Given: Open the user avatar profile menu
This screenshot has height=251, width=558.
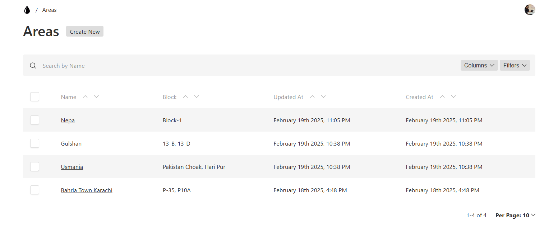Looking at the screenshot, I should [530, 10].
